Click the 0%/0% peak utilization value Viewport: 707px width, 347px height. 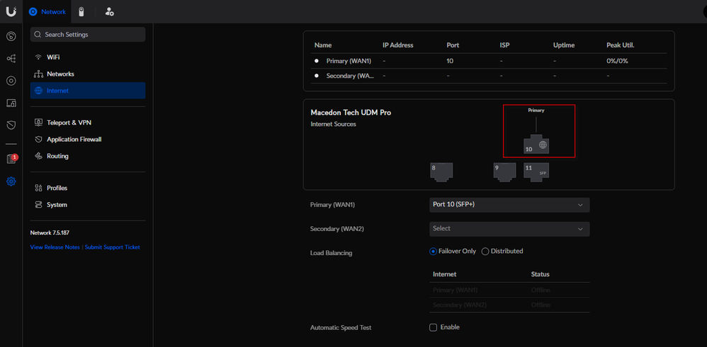pyautogui.click(x=617, y=61)
